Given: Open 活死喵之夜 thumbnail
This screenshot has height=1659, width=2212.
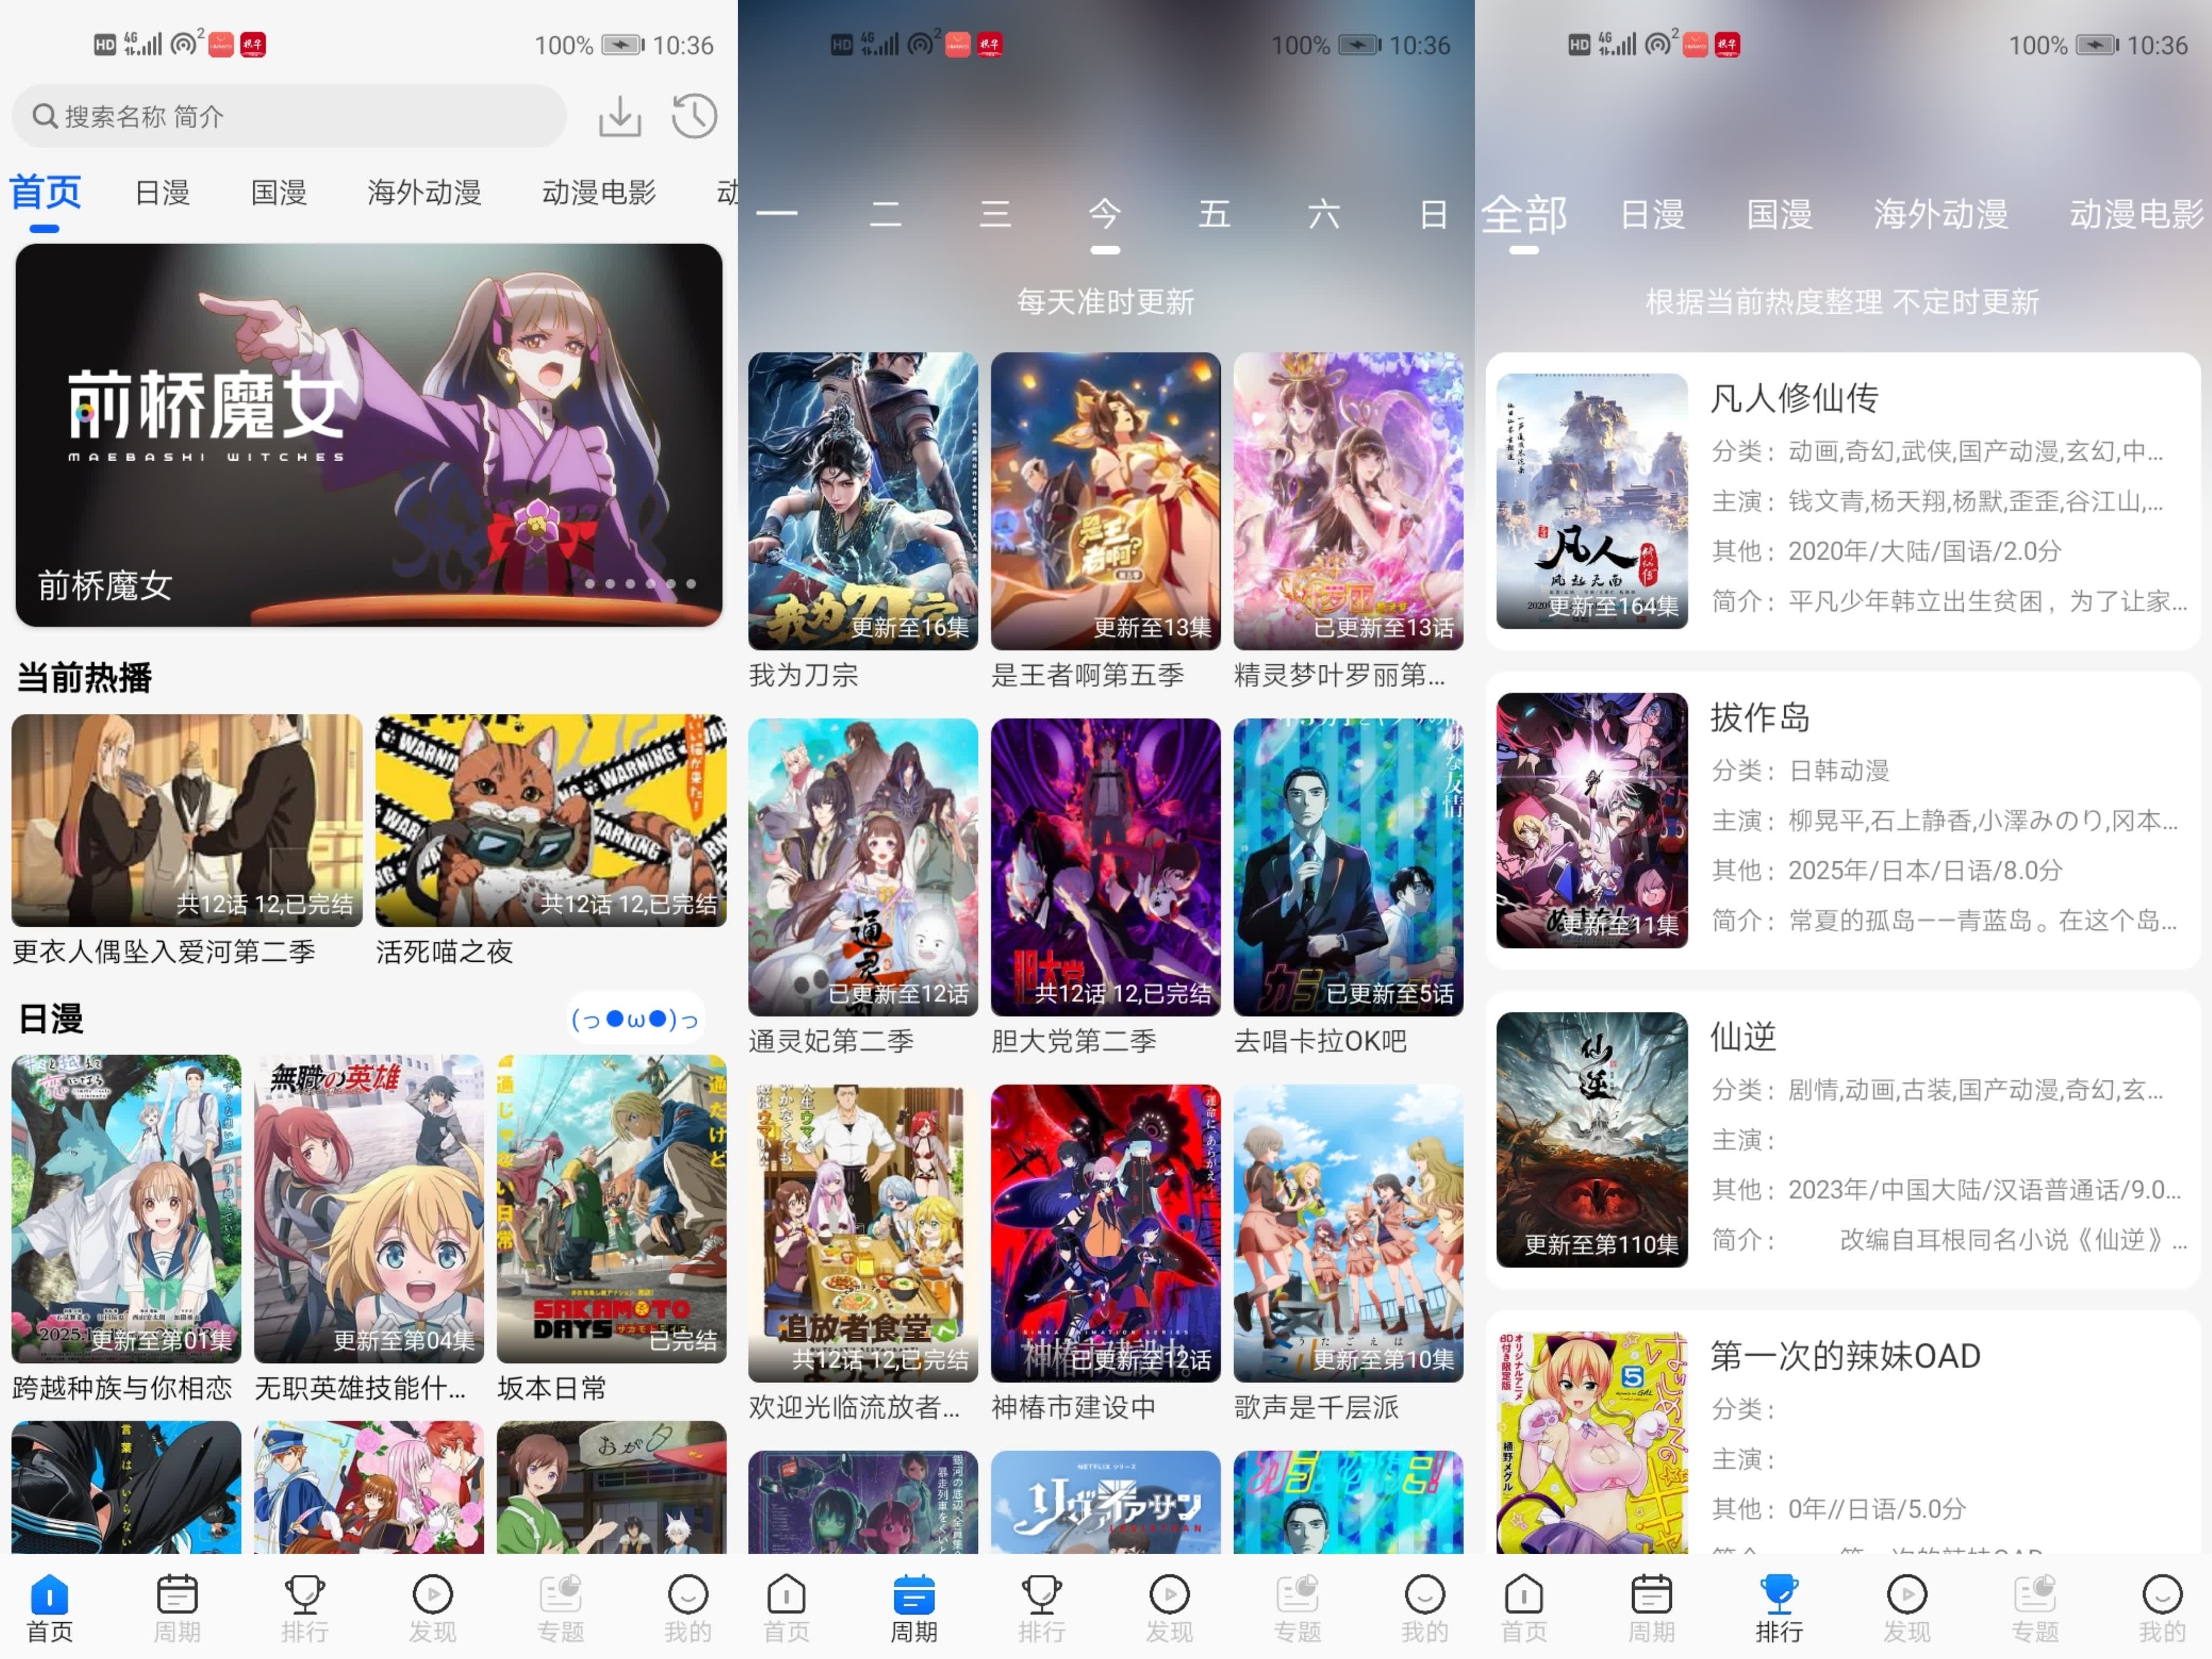Looking at the screenshot, I should (550, 820).
